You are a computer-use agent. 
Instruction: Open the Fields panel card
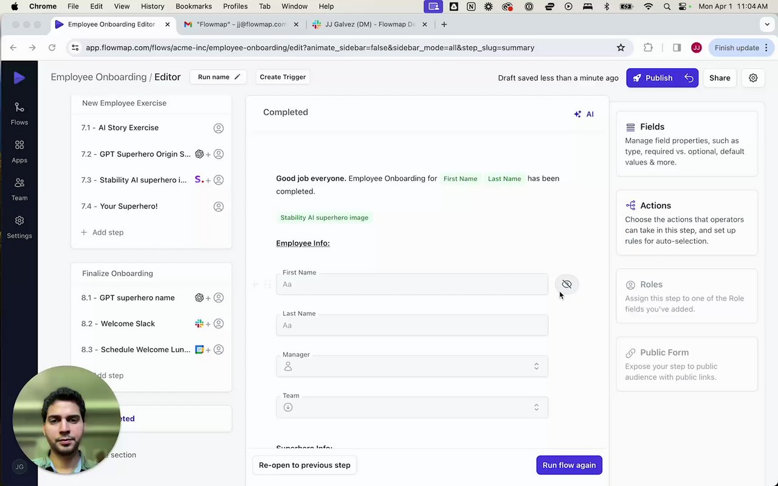pyautogui.click(x=687, y=144)
